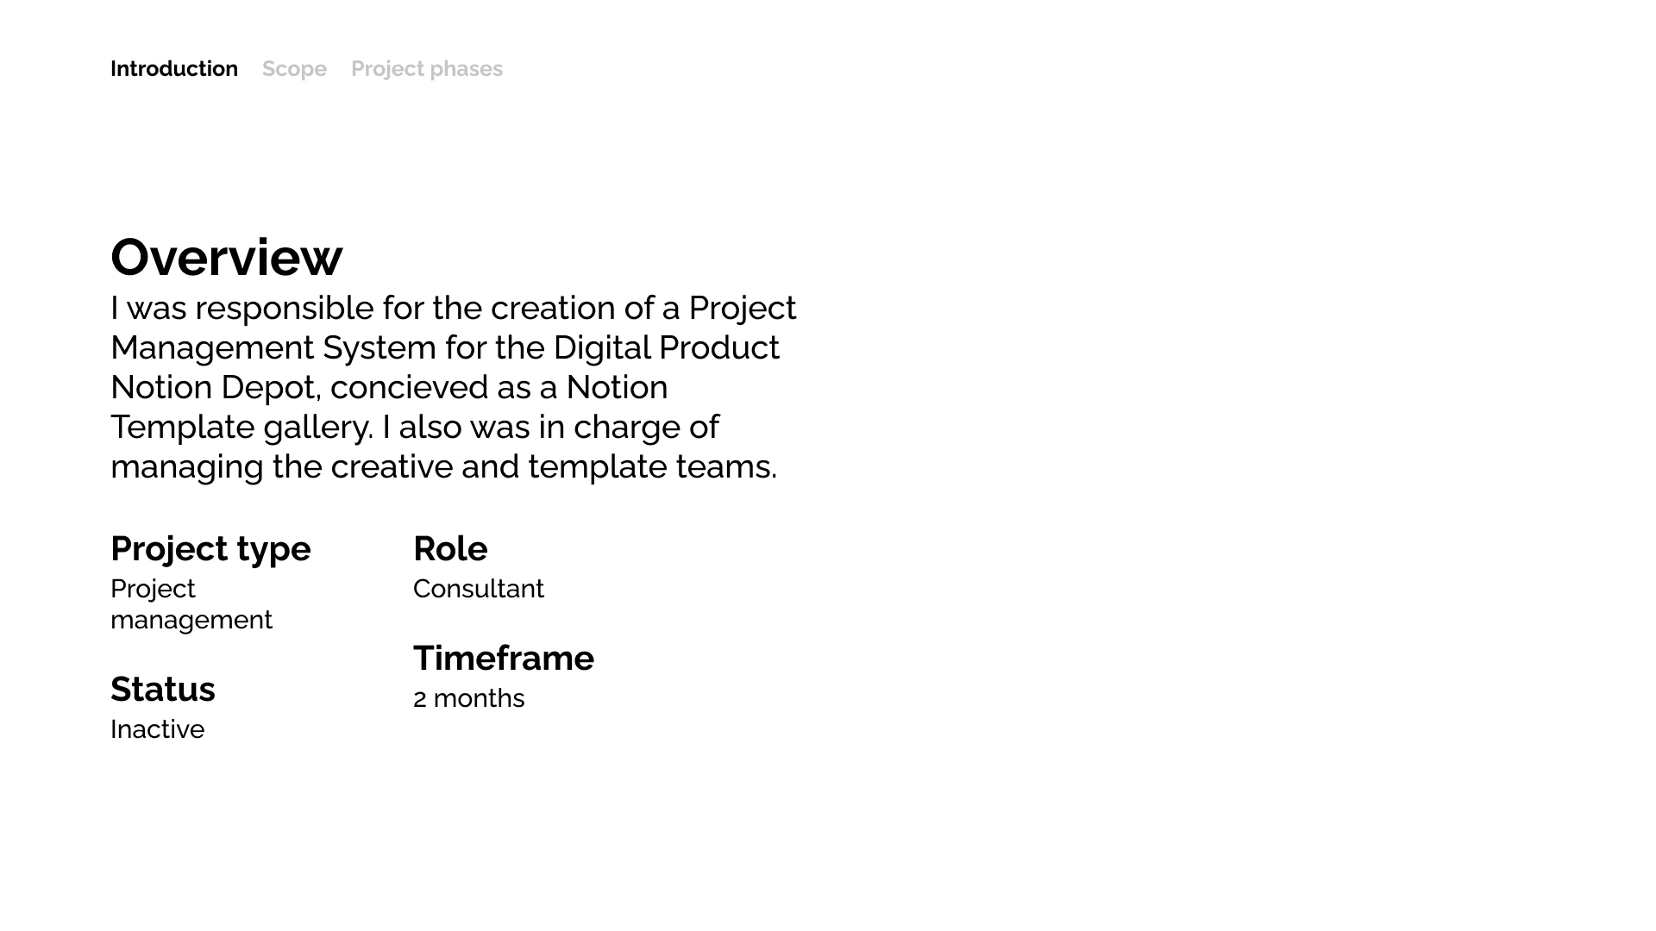Click 'Digital Product' in the description
Image resolution: width=1656 pixels, height=931 pixels.
click(666, 348)
